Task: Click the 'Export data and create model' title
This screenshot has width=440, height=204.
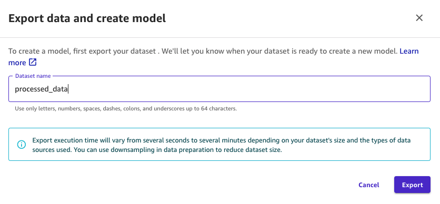Action: coord(87,18)
